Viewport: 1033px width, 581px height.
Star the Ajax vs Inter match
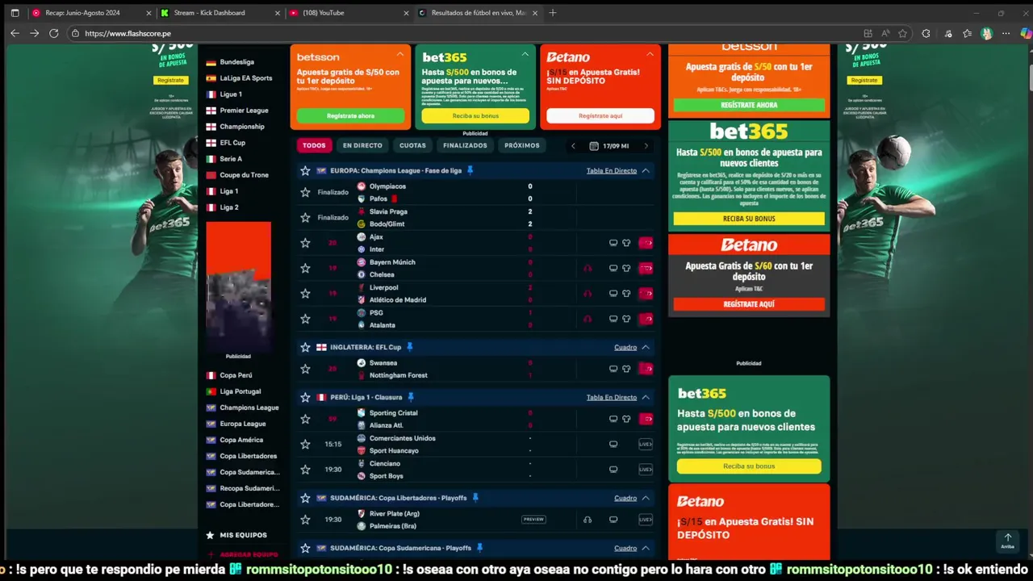click(x=305, y=243)
